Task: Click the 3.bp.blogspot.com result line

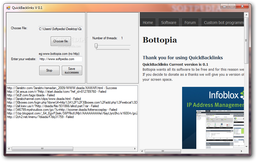Action: [72, 113]
